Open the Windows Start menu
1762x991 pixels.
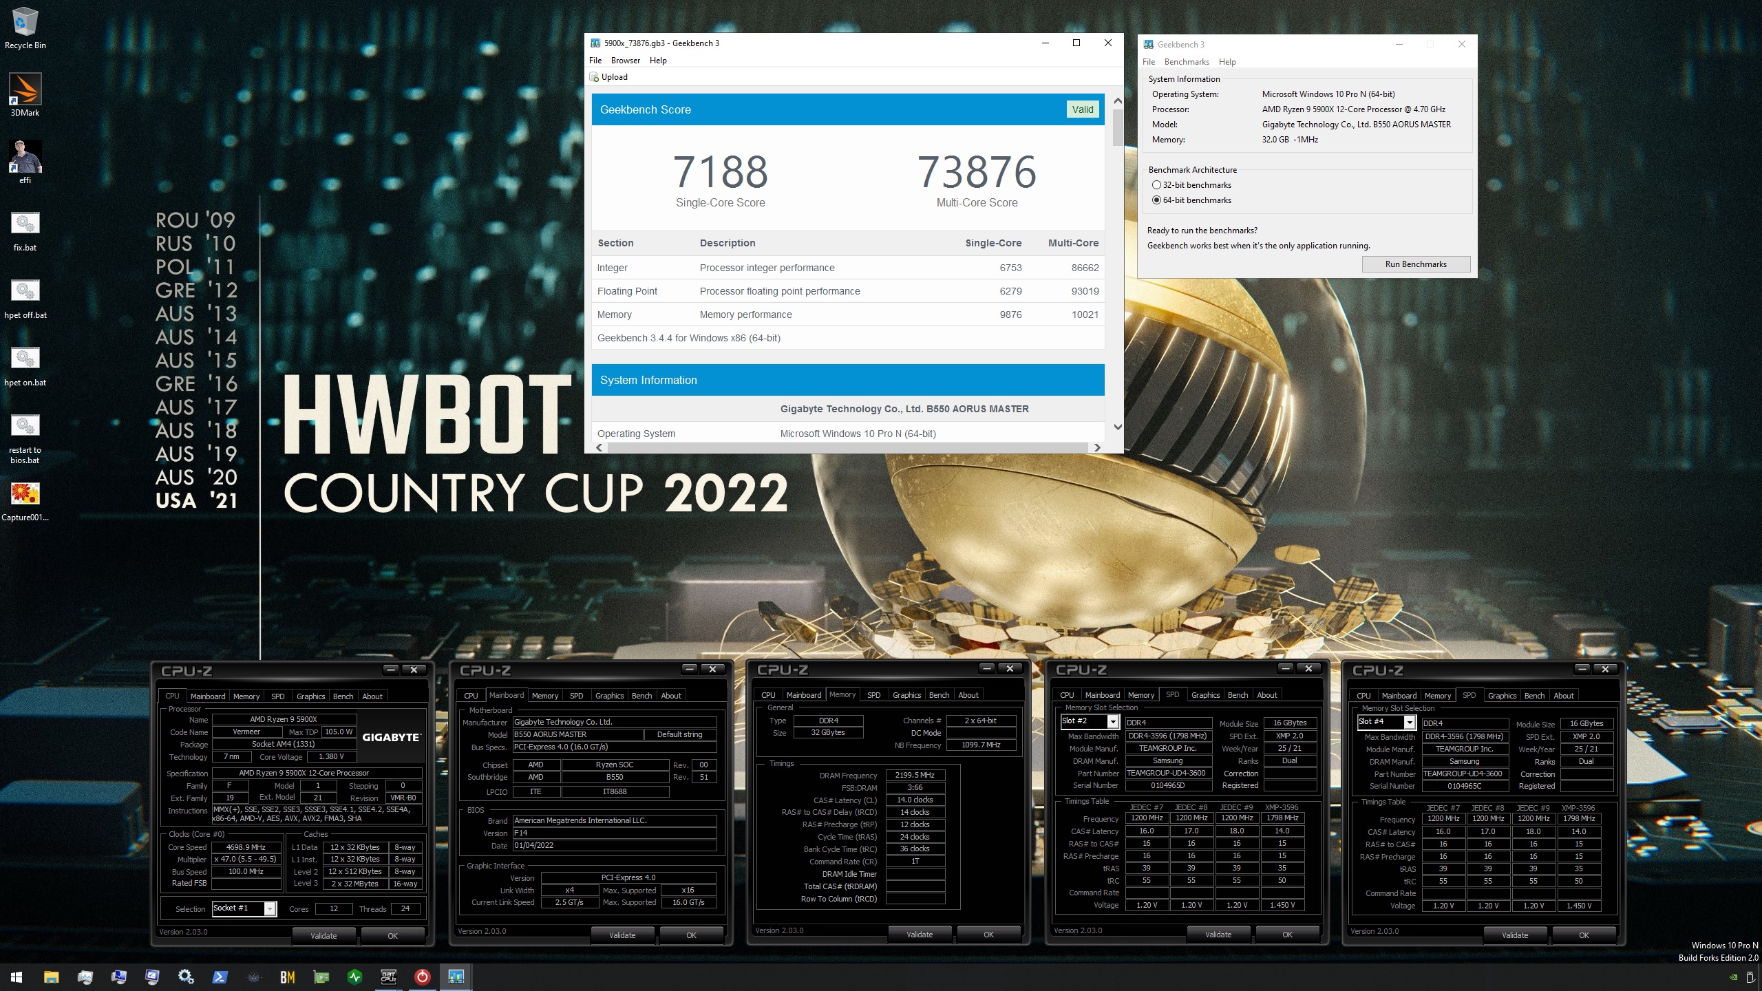click(x=17, y=977)
